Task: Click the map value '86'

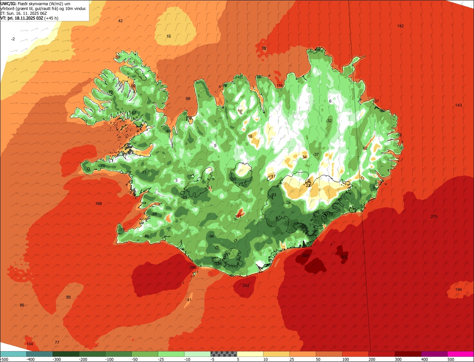Action: pos(22,305)
